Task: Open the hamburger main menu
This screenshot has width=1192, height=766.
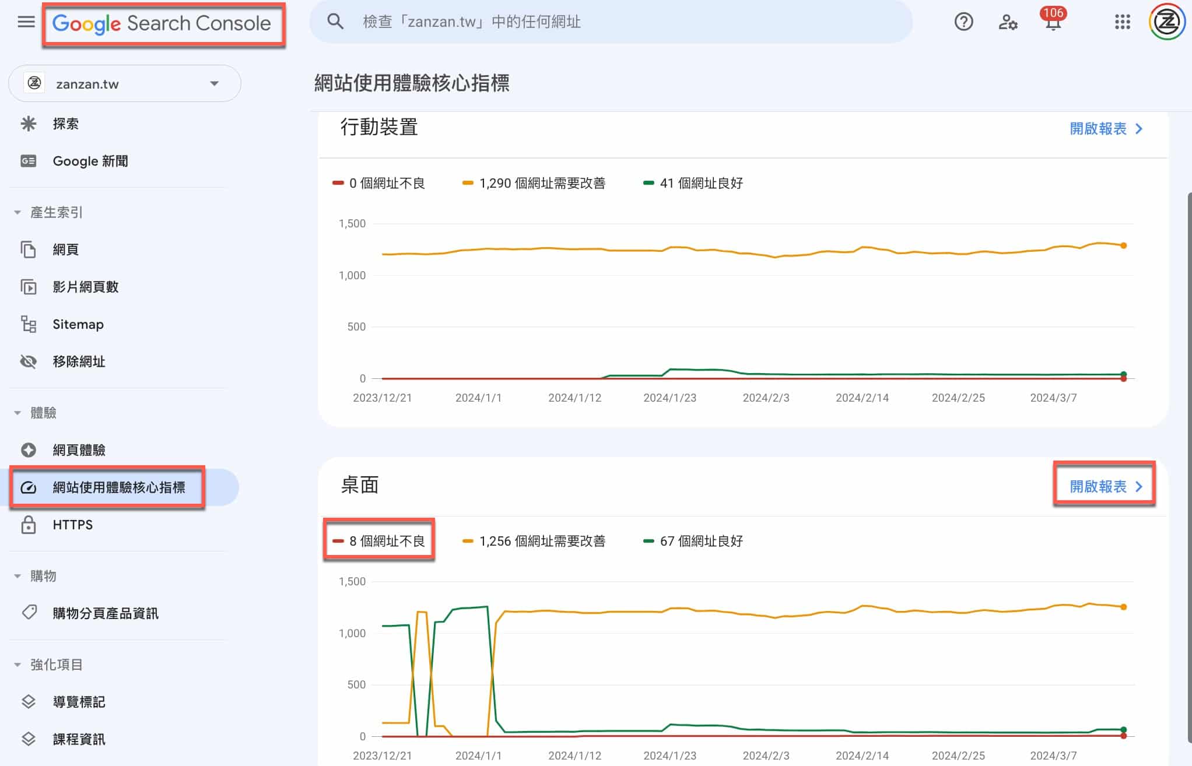Action: tap(26, 22)
